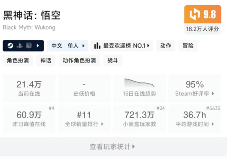Click the 36.7h playtime value
Screen dimensions: 227x159
[195, 115]
